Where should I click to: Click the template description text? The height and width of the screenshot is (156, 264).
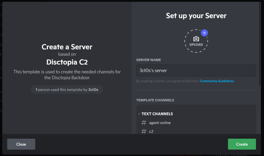pos(67,75)
